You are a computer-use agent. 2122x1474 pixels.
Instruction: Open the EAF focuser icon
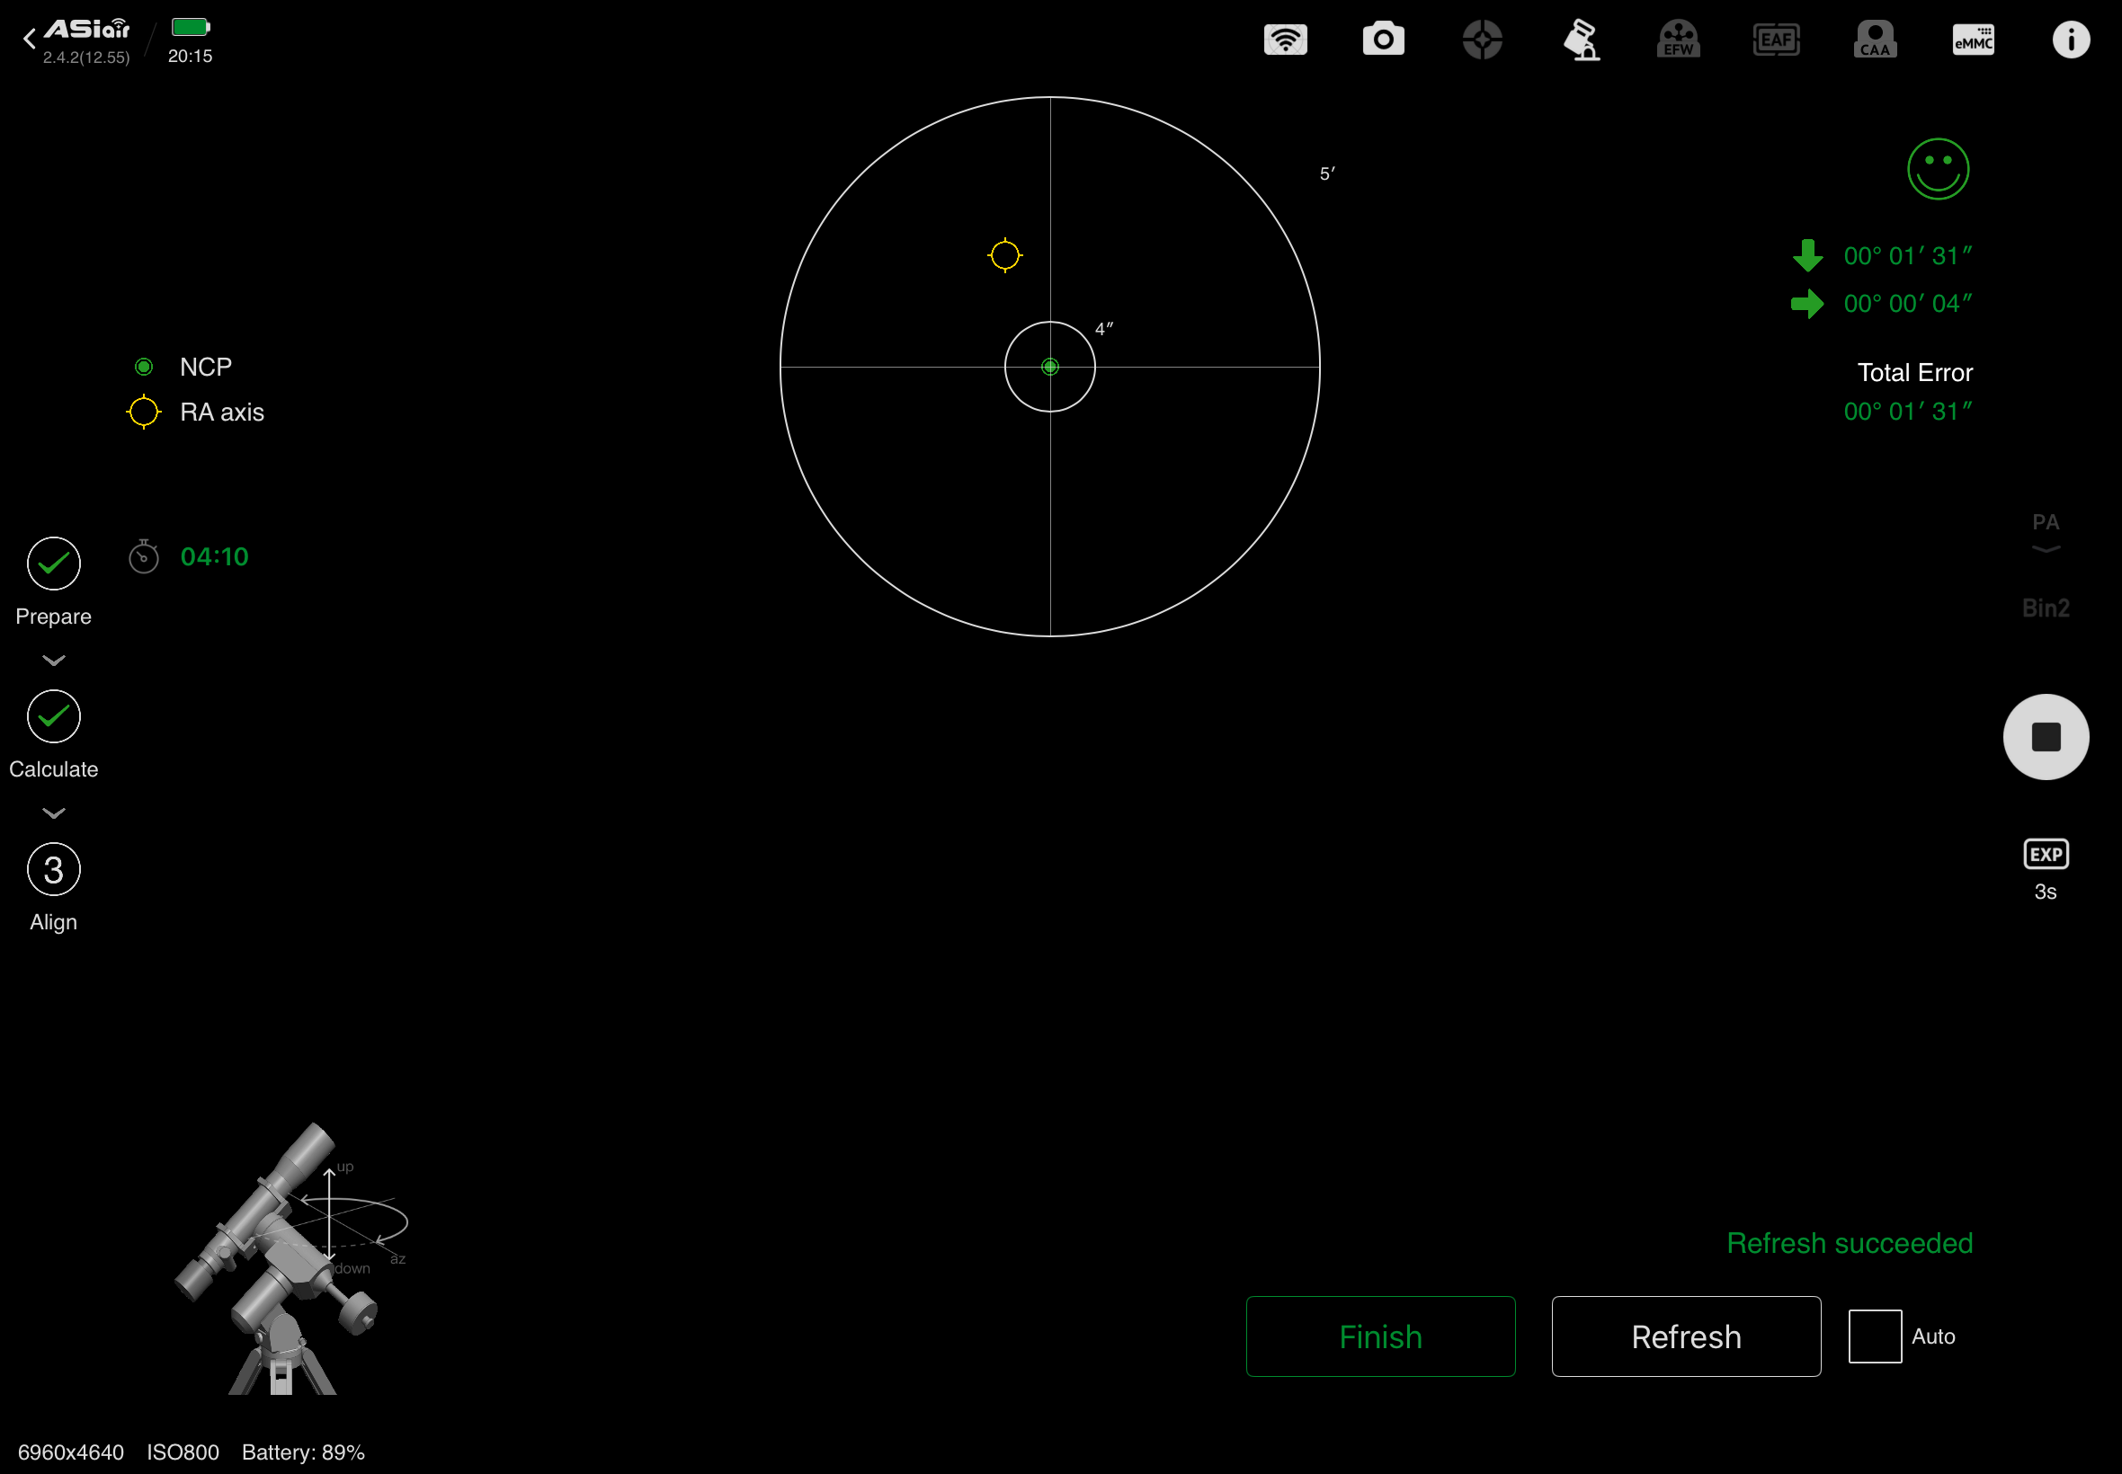point(1776,40)
